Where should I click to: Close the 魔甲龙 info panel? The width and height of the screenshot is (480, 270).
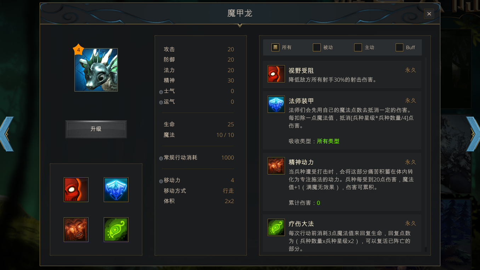point(429,14)
